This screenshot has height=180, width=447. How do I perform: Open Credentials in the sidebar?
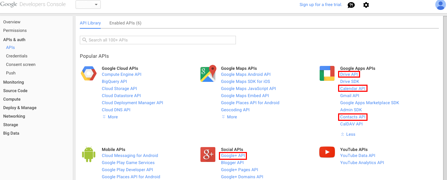(17, 56)
